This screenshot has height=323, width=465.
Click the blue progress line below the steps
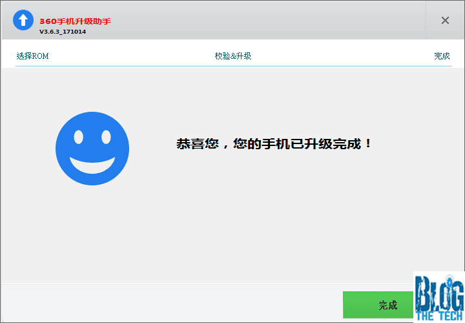pos(232,66)
